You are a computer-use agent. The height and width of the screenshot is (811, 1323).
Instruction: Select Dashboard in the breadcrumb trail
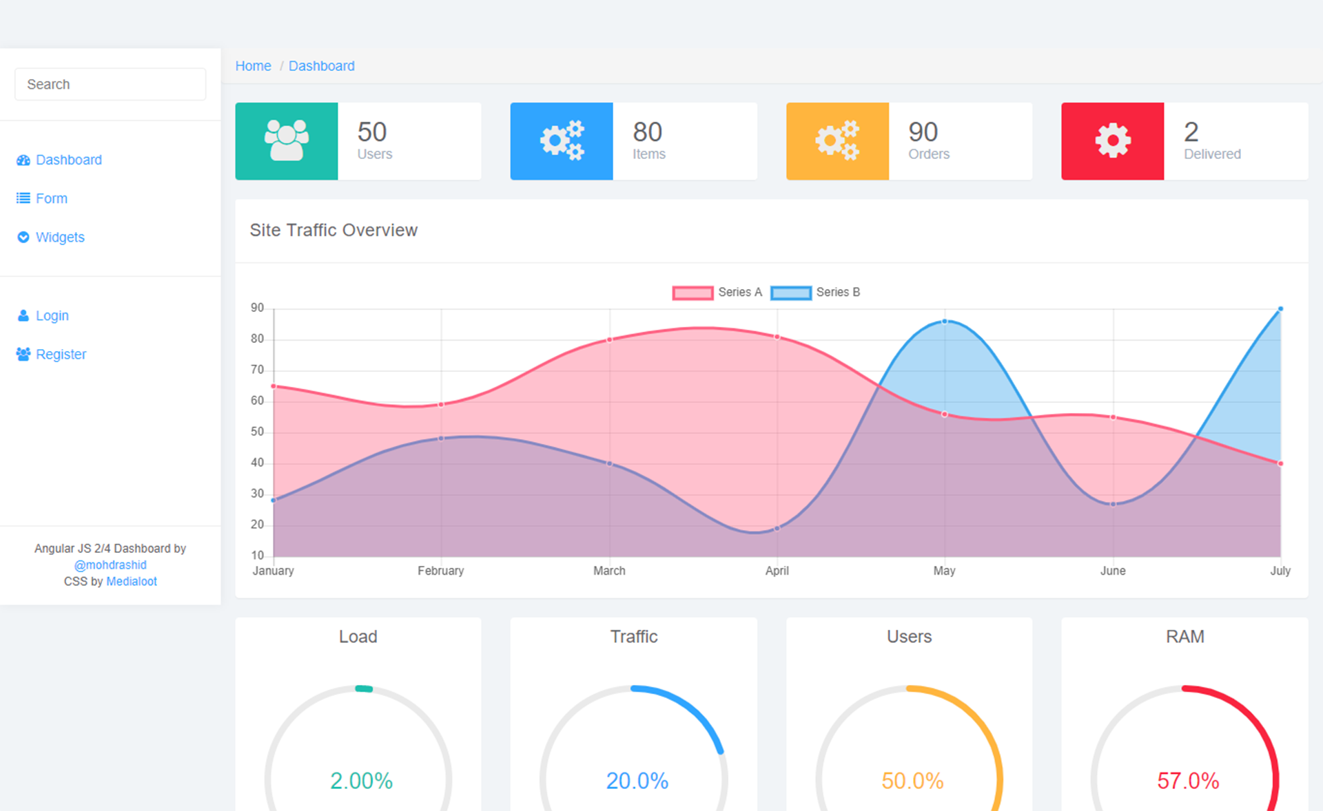[321, 65]
